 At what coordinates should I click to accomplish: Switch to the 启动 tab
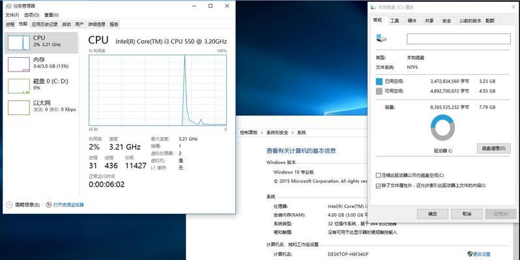tap(66, 24)
